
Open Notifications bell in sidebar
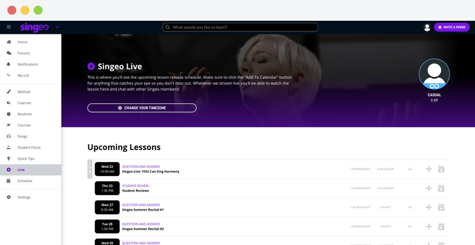pyautogui.click(x=8, y=64)
